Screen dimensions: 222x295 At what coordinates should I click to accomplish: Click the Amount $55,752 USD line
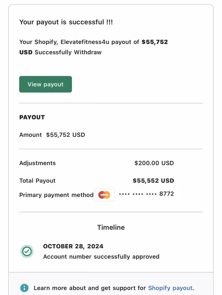point(52,135)
